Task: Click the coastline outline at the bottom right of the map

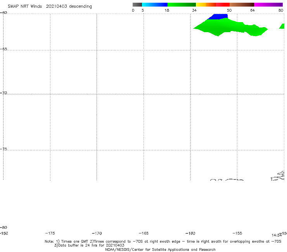Action: 278,176
